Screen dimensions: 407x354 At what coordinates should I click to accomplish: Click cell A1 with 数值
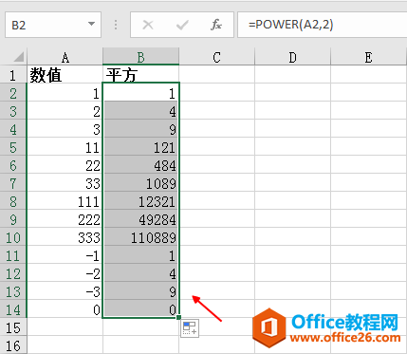pos(65,74)
